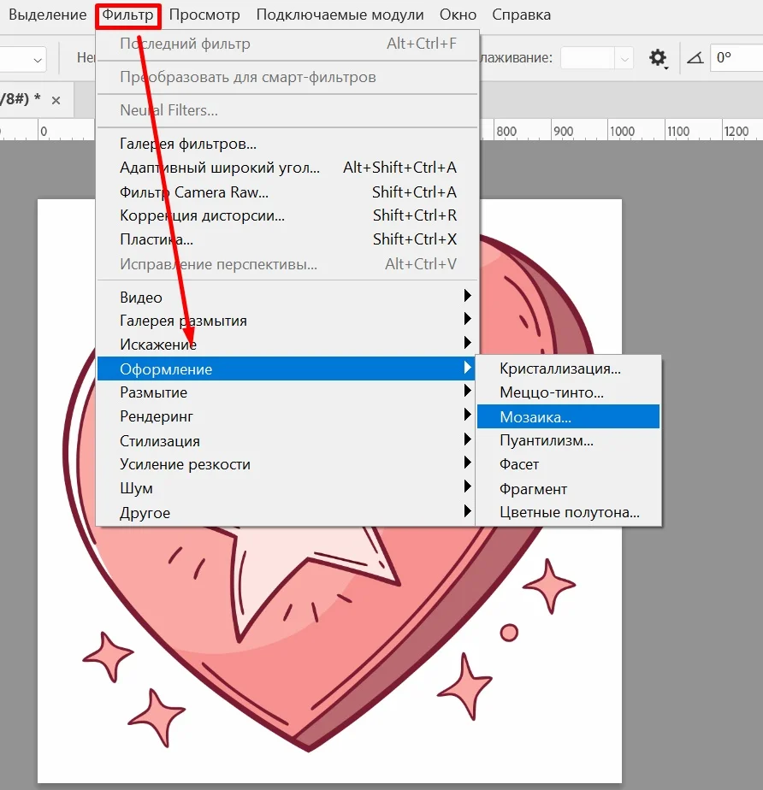763x790 pixels.
Task: Close the open document tab
Action: [56, 100]
